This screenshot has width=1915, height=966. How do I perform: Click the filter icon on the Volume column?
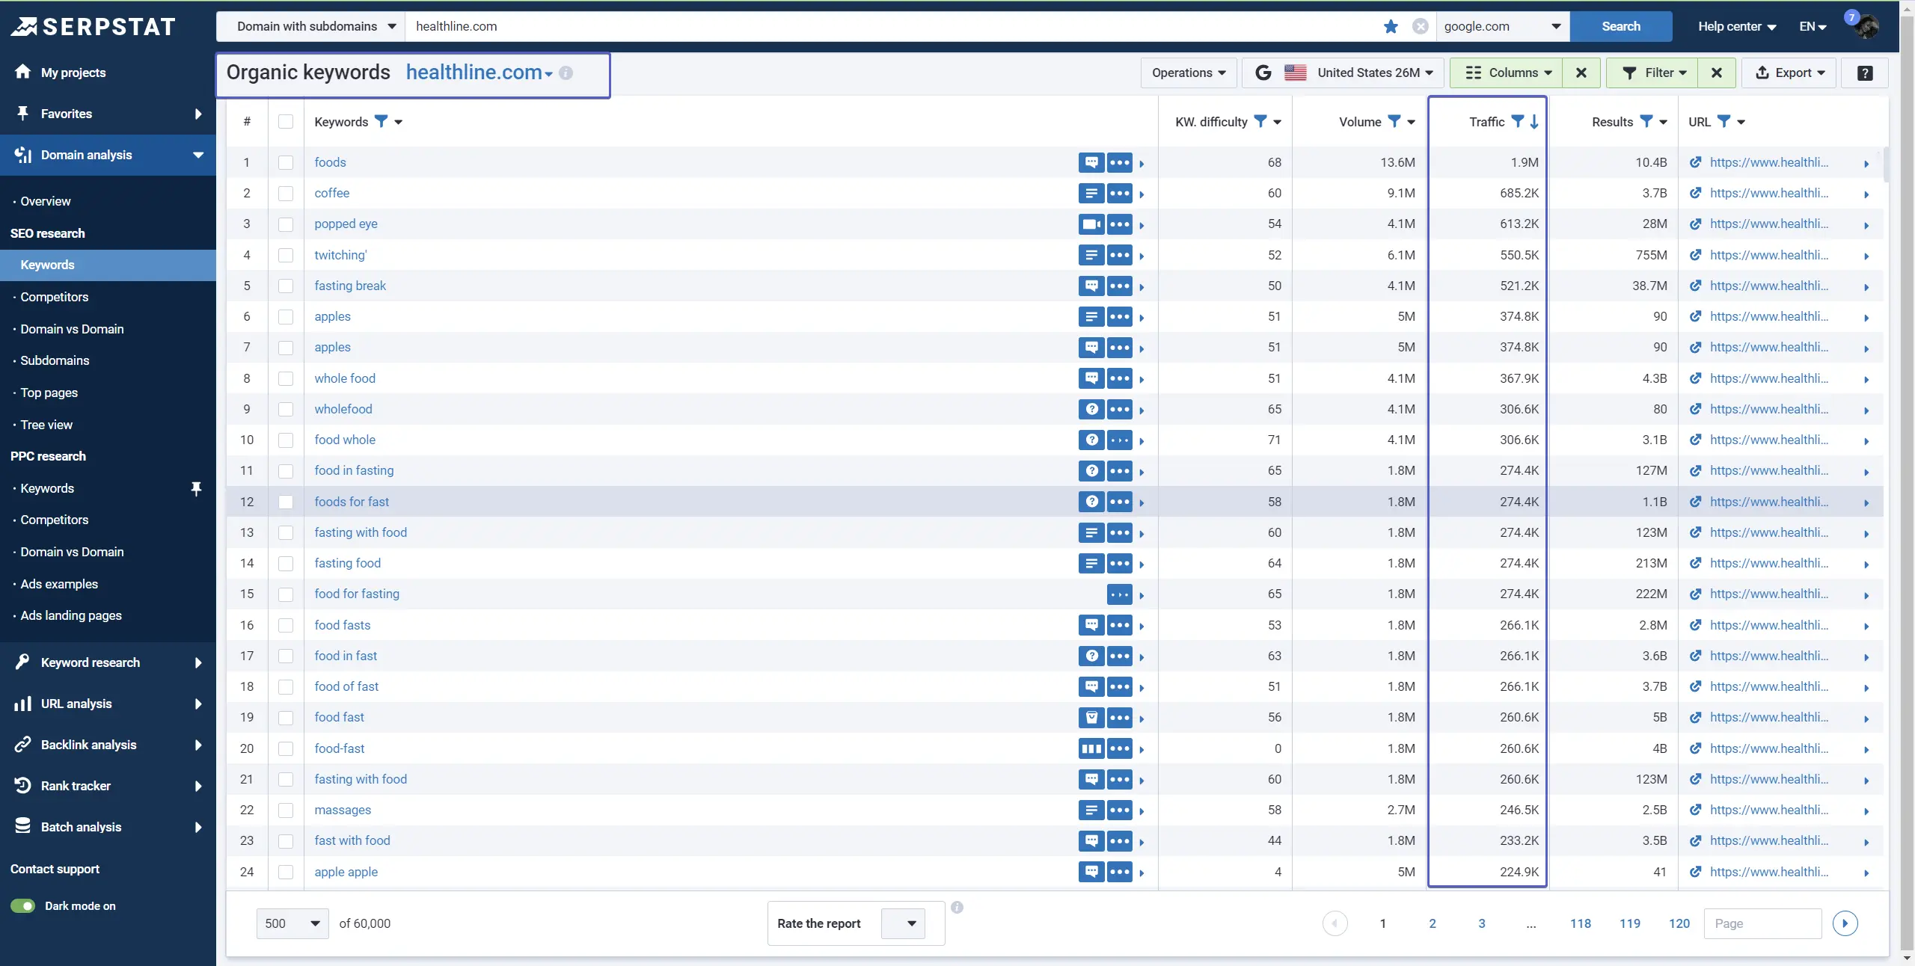(1394, 121)
